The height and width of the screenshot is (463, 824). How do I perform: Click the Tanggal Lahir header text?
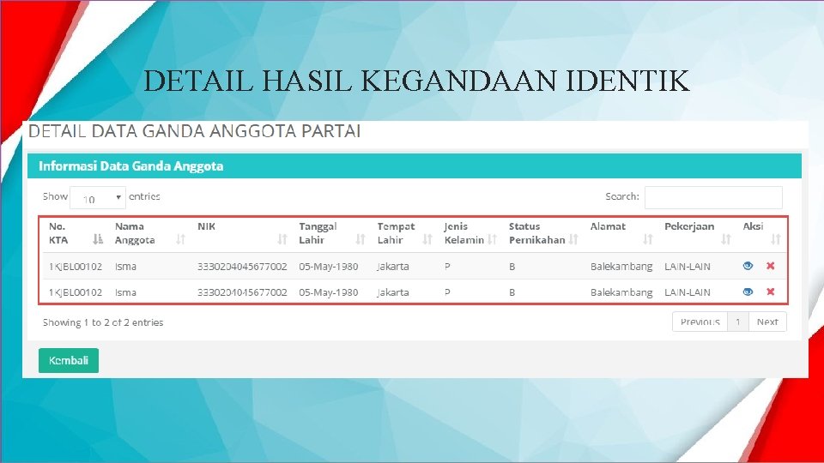pos(318,233)
